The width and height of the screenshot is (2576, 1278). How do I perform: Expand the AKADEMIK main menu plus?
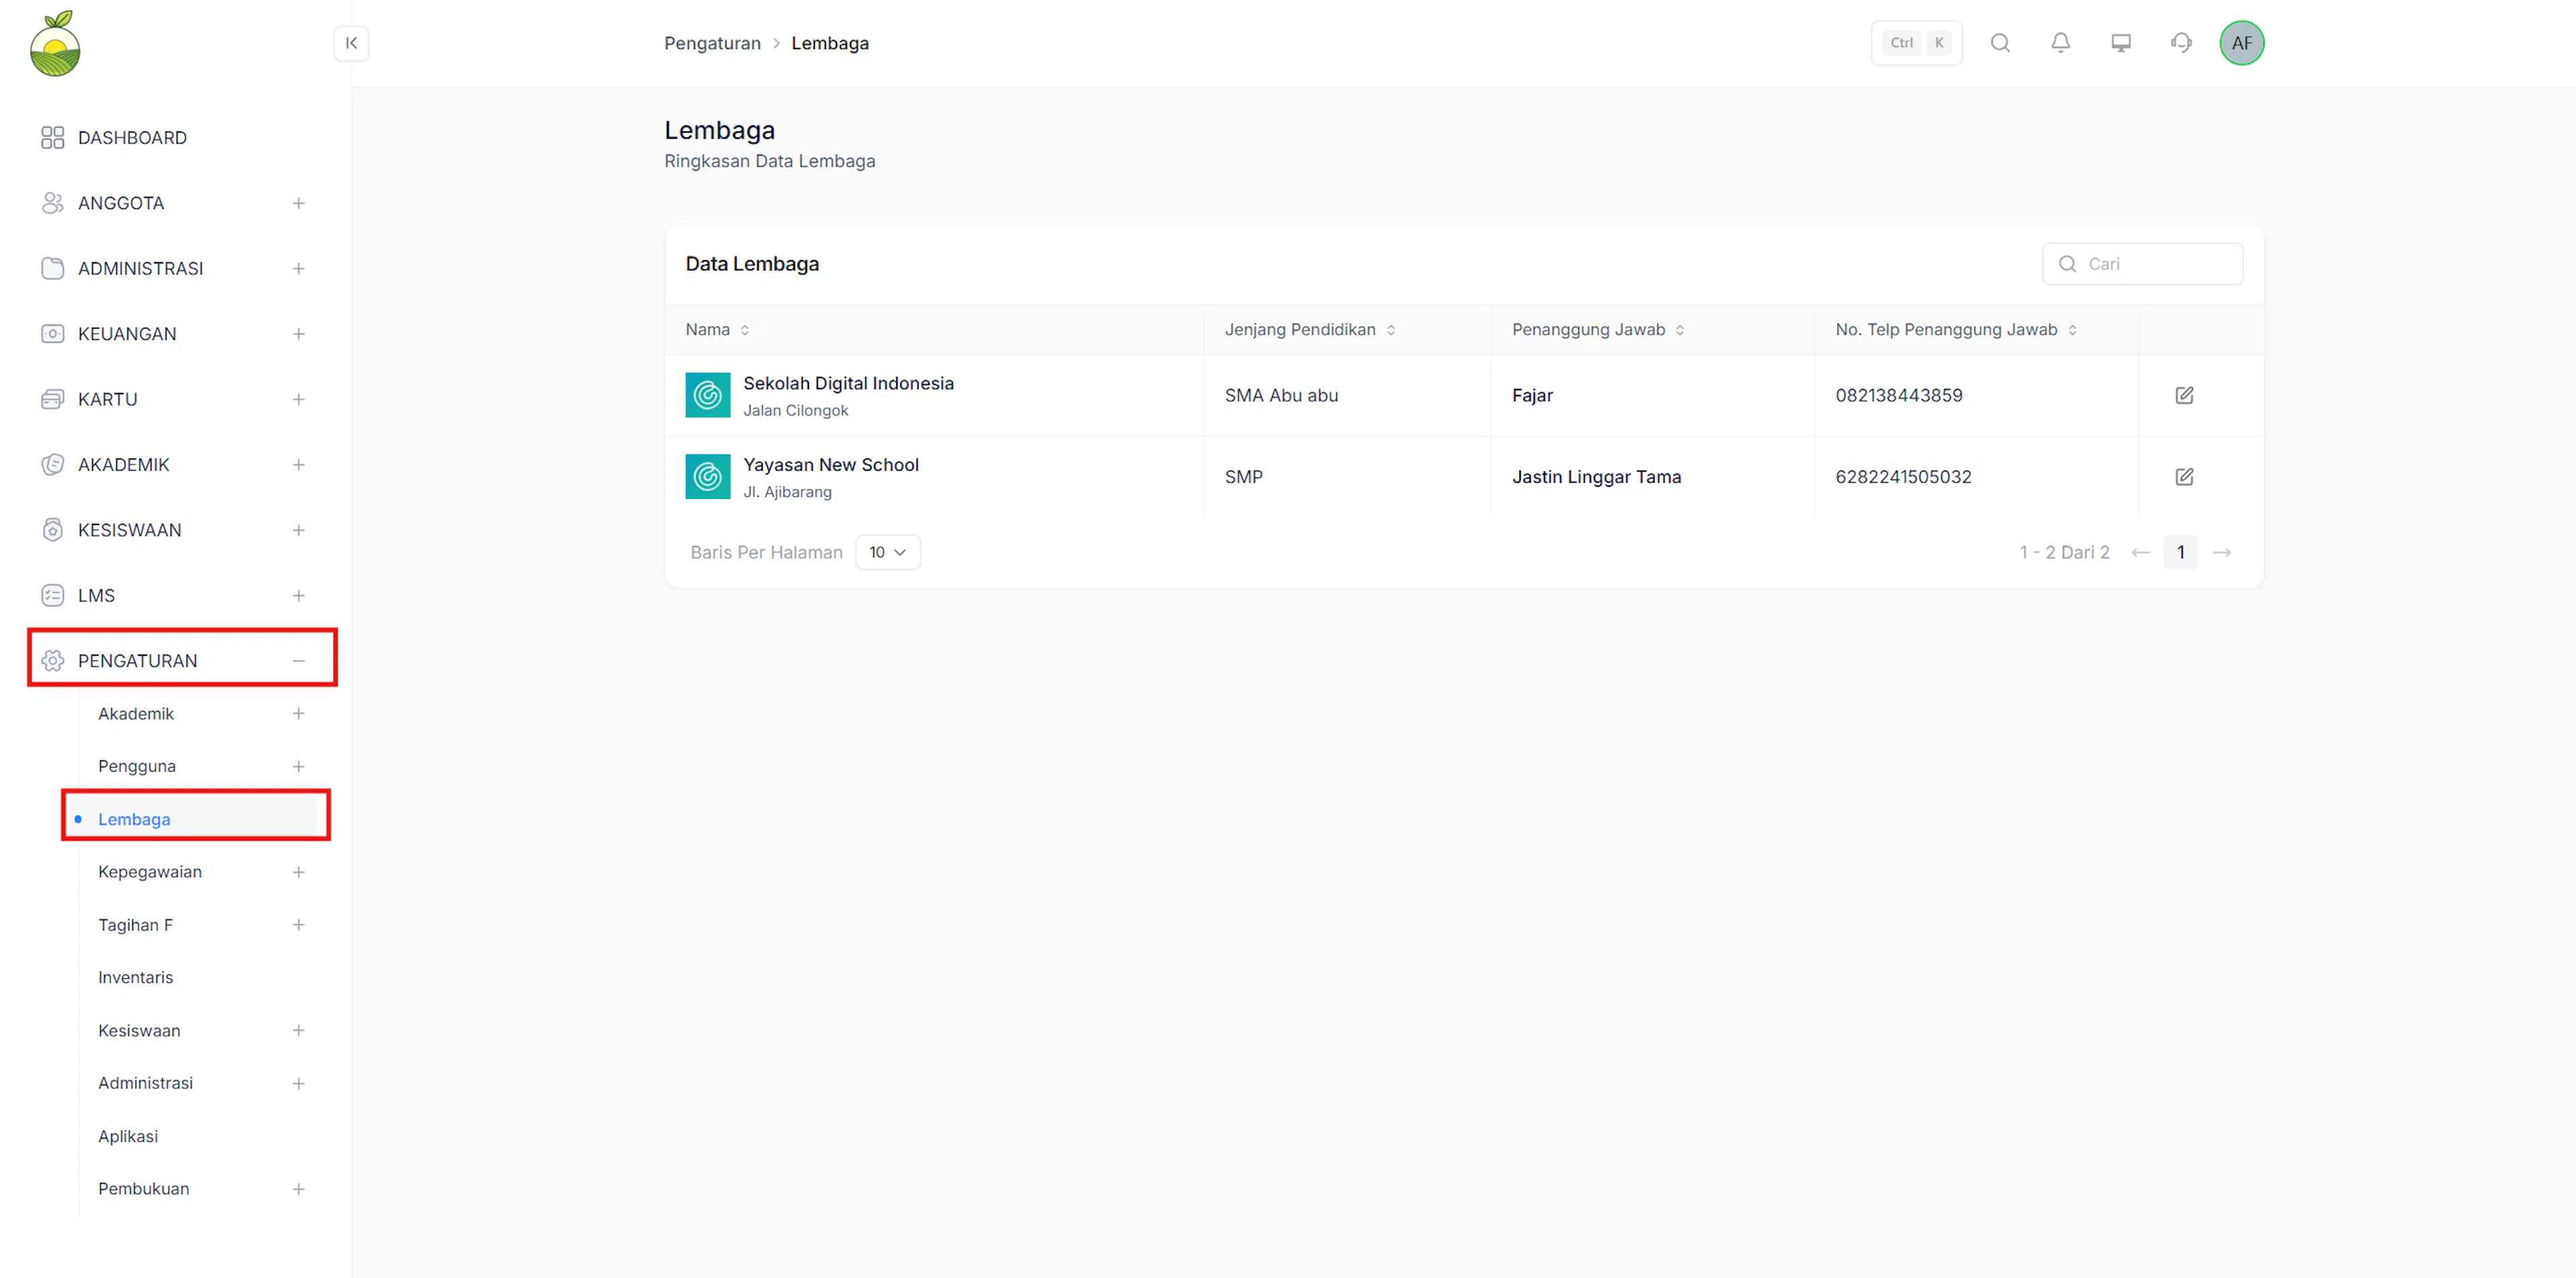coord(298,465)
